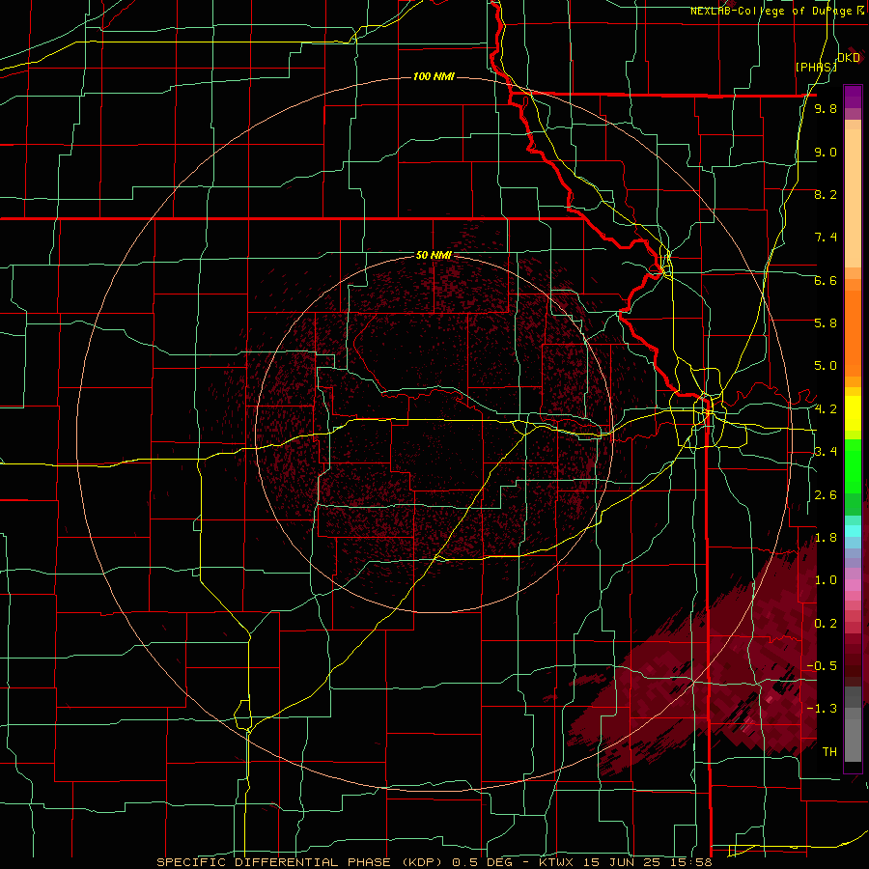Click the '100 NMI' range ring label

(434, 76)
